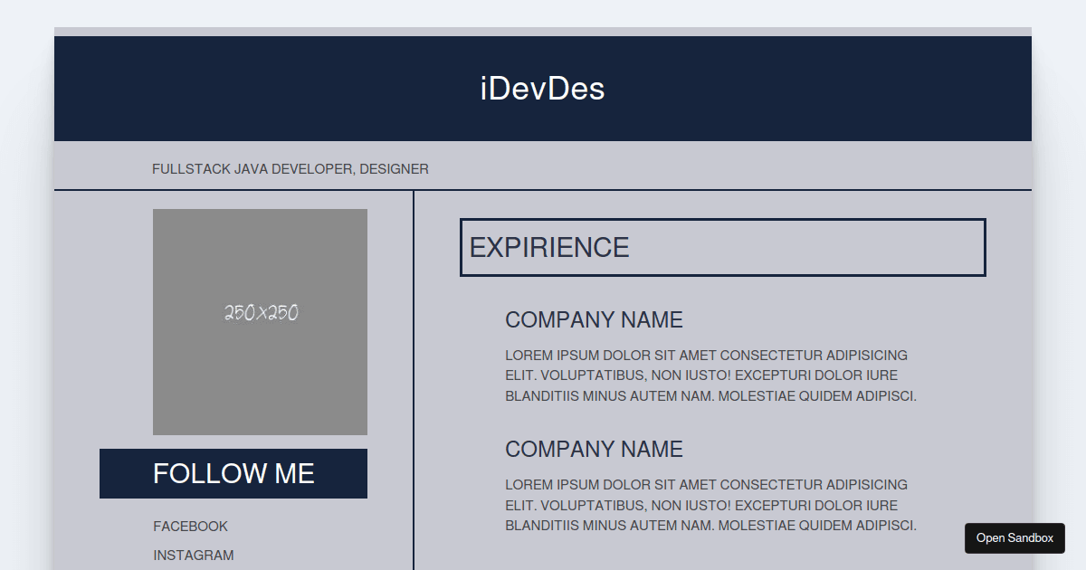1086x570 pixels.
Task: Open the FACEBOOK link
Action: point(190,527)
